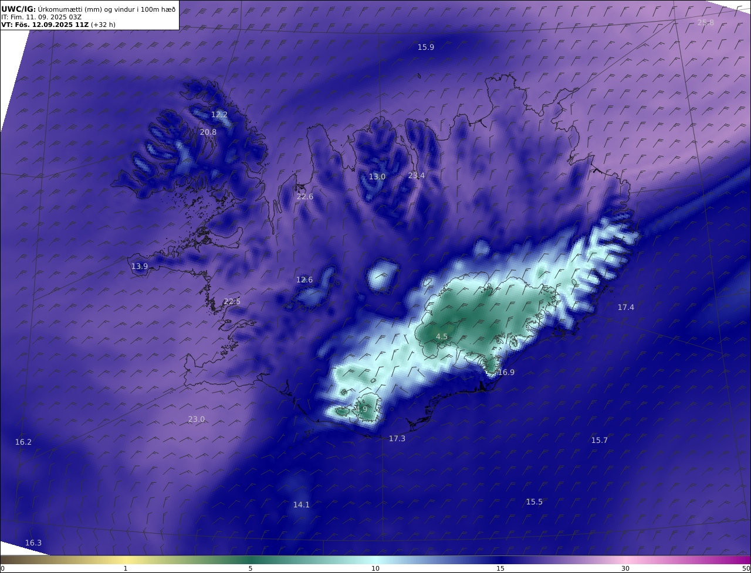The image size is (751, 573).
Task: Click the 4.5 value on the glacier
Action: (x=442, y=336)
